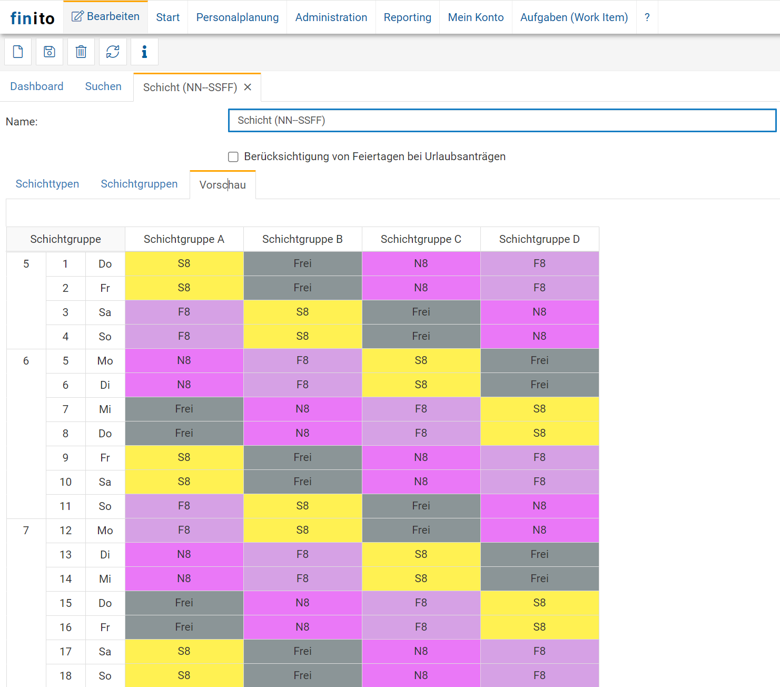Image resolution: width=780 pixels, height=687 pixels.
Task: Open the Reporting menu
Action: tap(408, 17)
